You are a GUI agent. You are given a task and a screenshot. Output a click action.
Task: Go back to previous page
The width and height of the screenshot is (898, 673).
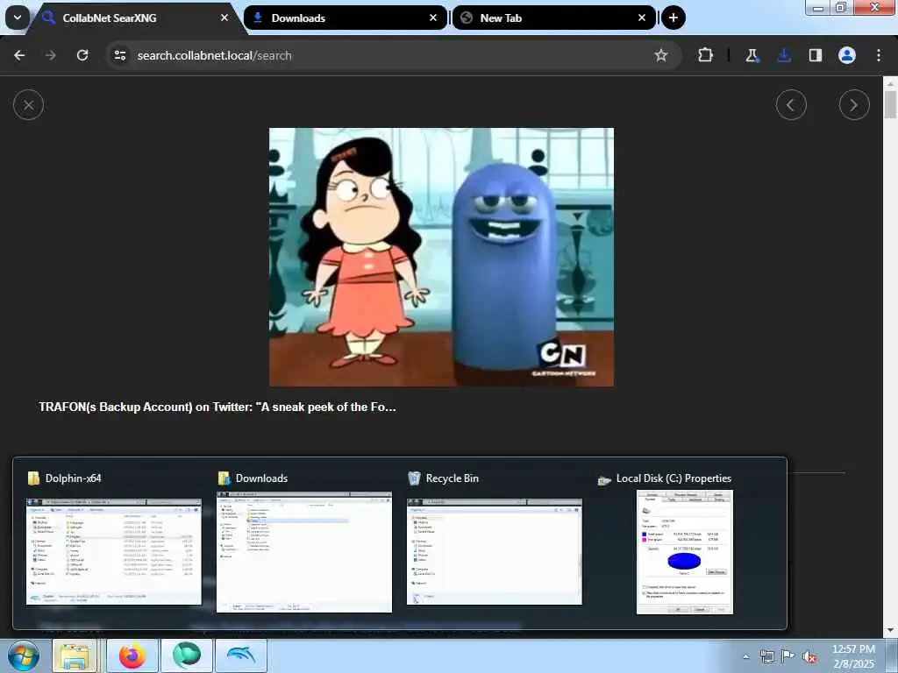tap(19, 55)
